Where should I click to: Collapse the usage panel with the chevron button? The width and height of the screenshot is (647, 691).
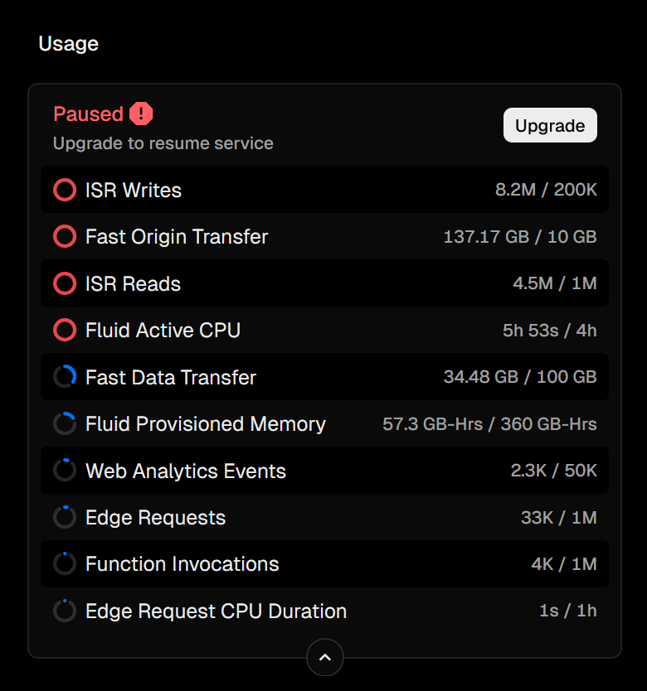coord(324,657)
